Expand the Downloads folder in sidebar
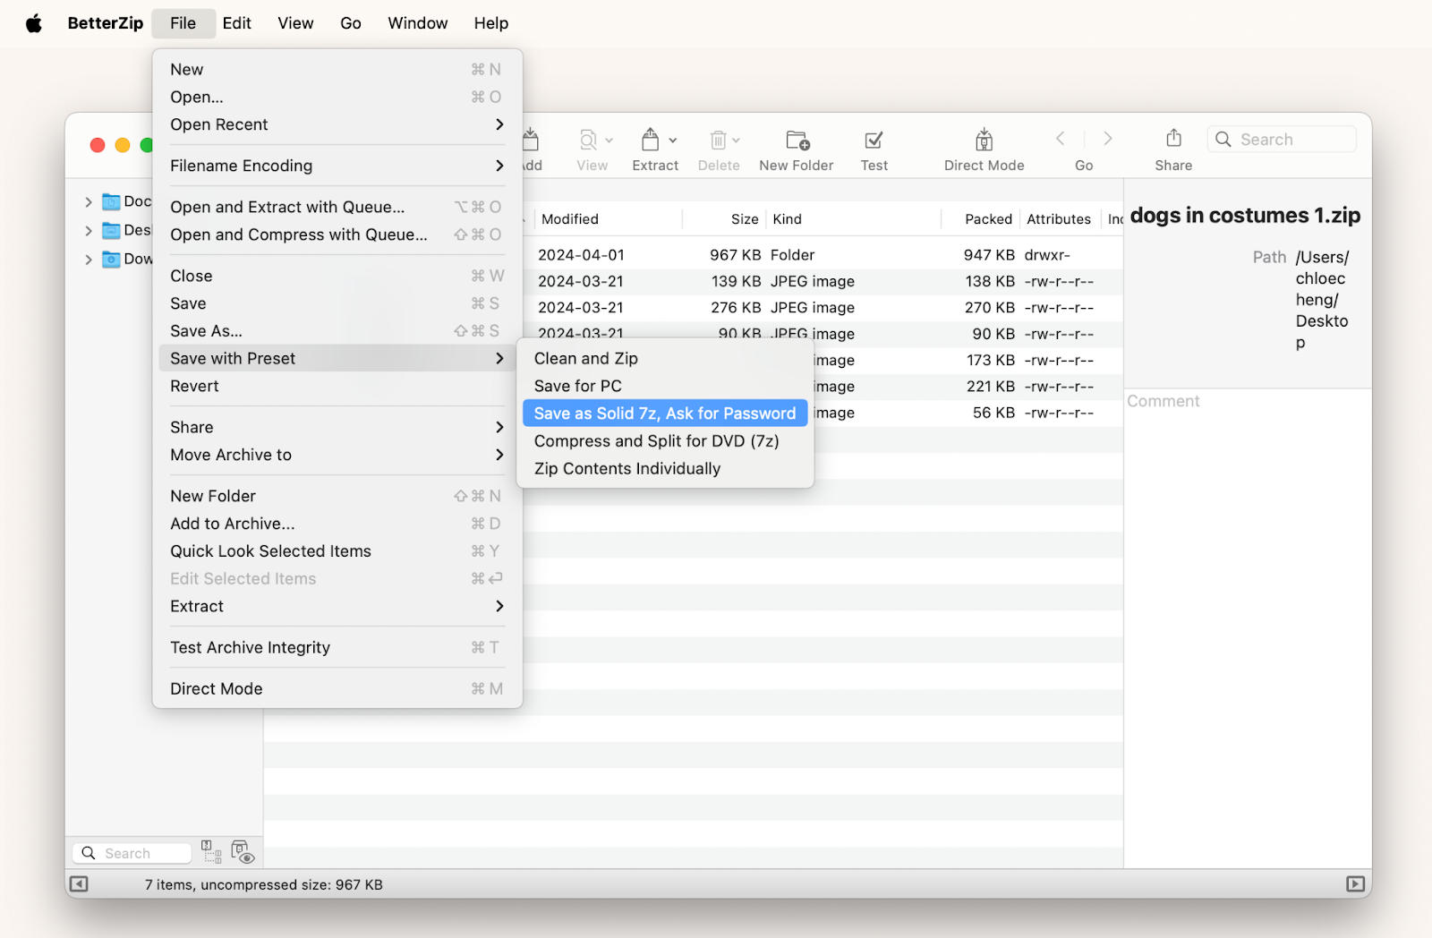 pyautogui.click(x=88, y=260)
